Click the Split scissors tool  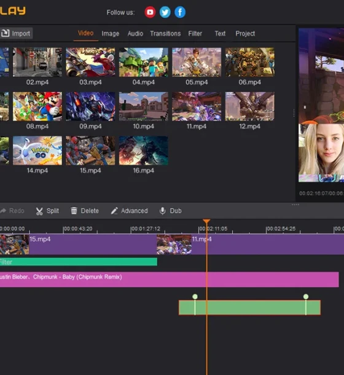point(47,211)
